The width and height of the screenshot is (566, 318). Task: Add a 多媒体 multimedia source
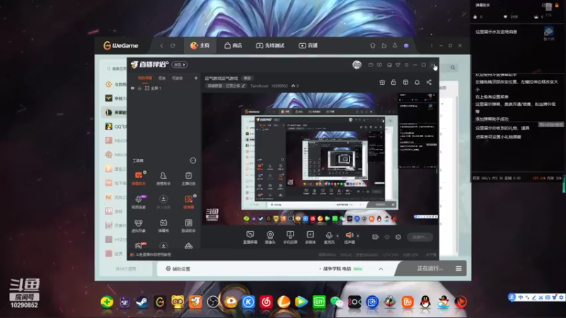(x=310, y=237)
